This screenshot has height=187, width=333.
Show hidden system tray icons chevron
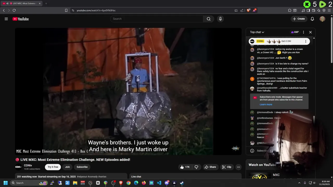(x=299, y=183)
